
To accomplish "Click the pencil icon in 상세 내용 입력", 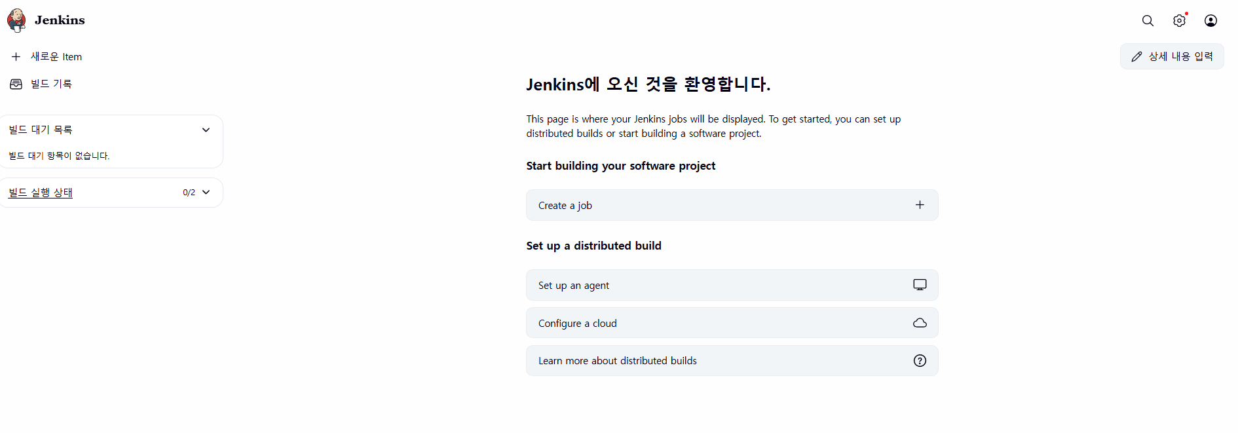I will click(1136, 56).
